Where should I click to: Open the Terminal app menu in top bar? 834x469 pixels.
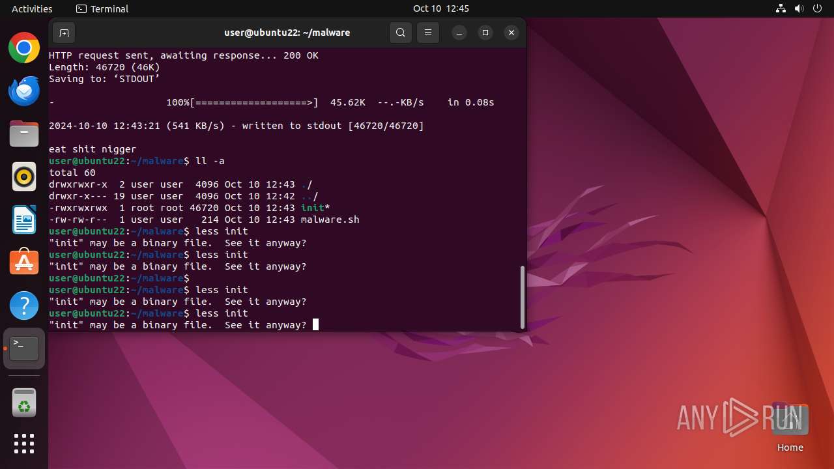(102, 8)
